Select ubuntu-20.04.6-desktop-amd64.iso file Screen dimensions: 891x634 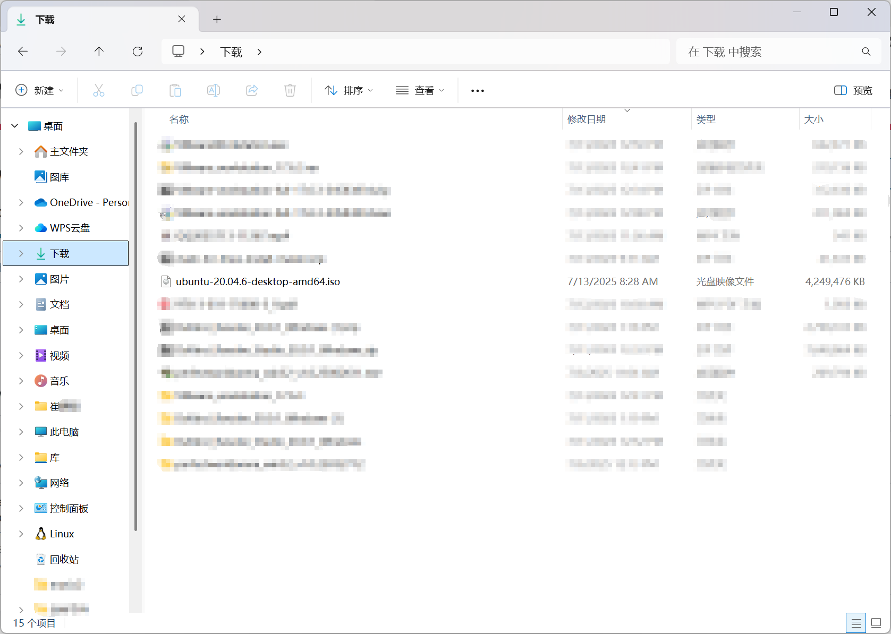click(x=258, y=281)
